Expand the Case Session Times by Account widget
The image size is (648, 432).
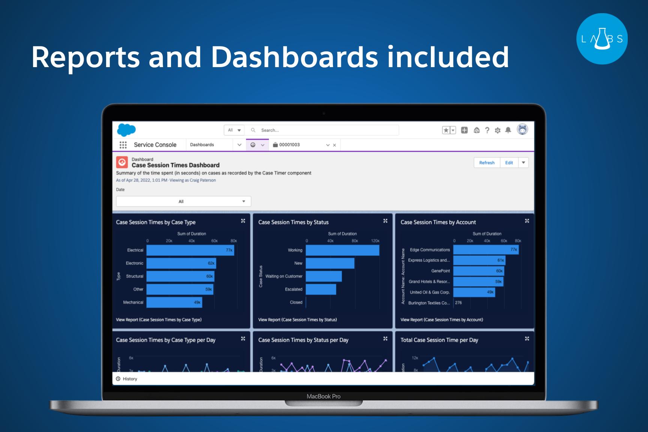(527, 221)
